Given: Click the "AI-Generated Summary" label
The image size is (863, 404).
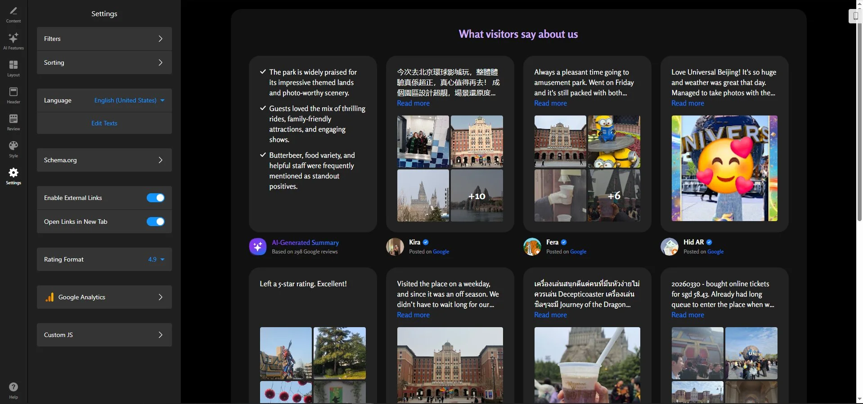Looking at the screenshot, I should 305,242.
